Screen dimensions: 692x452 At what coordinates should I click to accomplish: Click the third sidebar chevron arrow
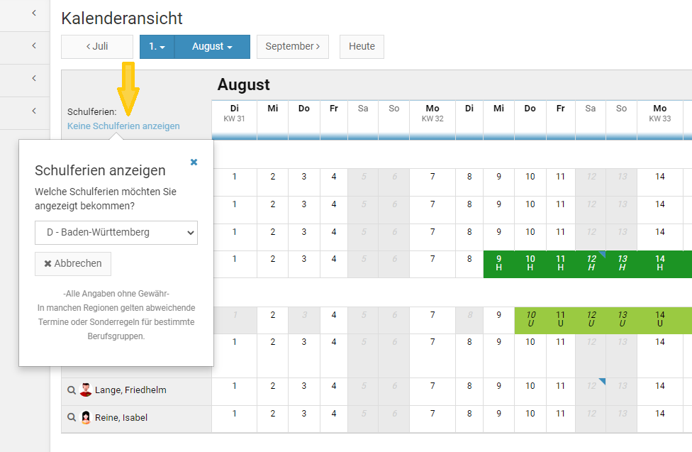click(34, 78)
